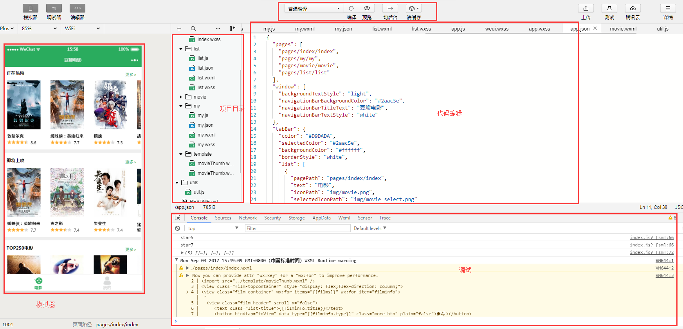The width and height of the screenshot is (683, 329).
Task: Click the TOP250电影 更多 link in the simulator
Action: click(130, 249)
